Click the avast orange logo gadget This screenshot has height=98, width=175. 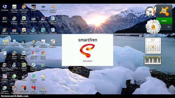point(164,11)
